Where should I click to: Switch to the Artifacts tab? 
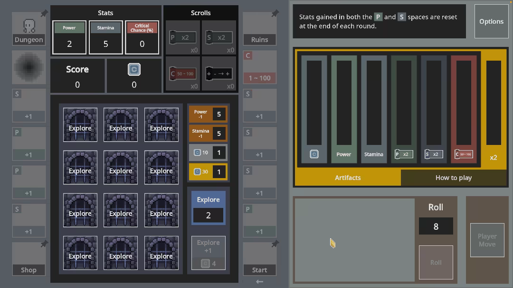click(348, 178)
